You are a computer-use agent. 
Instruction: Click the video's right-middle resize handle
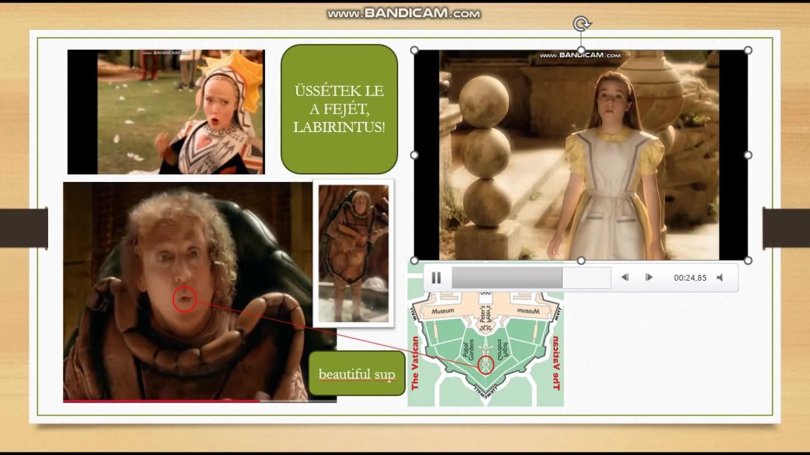[748, 155]
